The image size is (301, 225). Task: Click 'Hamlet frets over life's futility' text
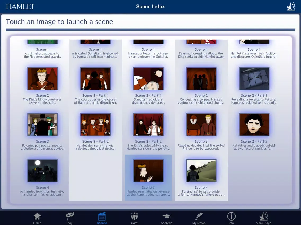(x=254, y=55)
